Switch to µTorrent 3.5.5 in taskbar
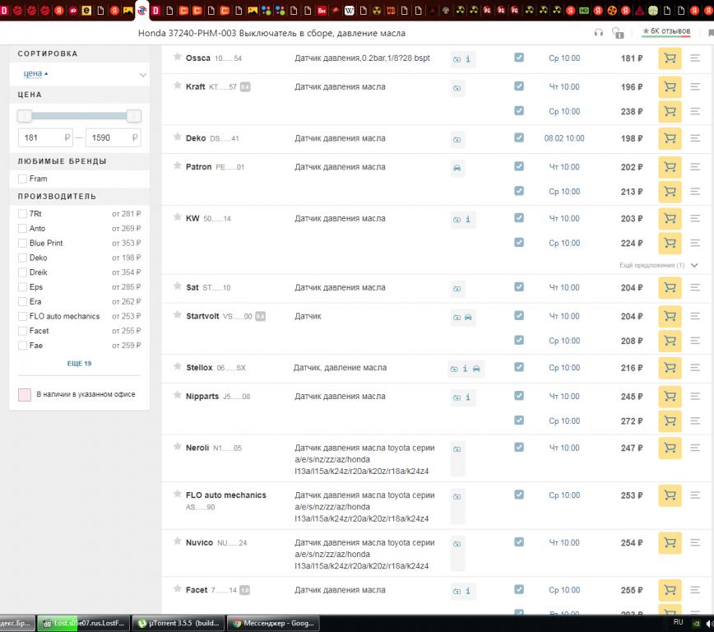This screenshot has width=714, height=632. 179,623
